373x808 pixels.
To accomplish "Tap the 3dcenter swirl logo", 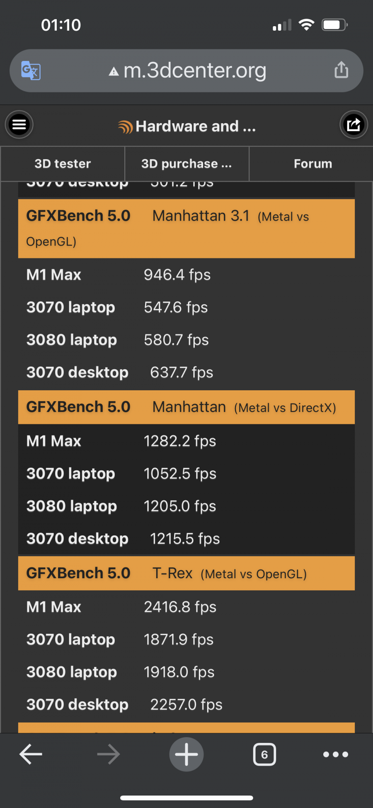I will coord(125,127).
